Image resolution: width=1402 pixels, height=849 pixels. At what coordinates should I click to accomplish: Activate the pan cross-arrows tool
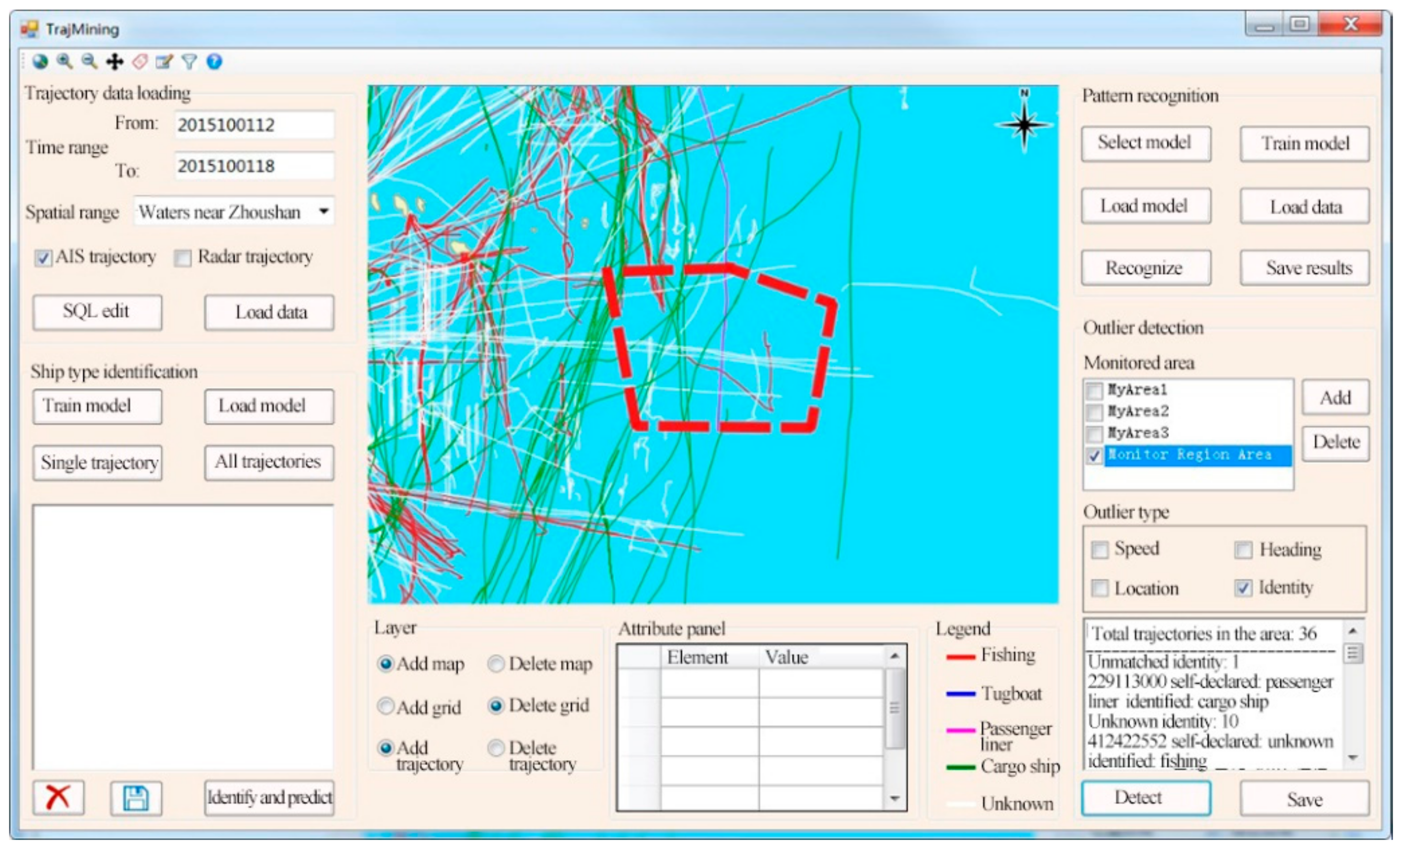tap(115, 62)
